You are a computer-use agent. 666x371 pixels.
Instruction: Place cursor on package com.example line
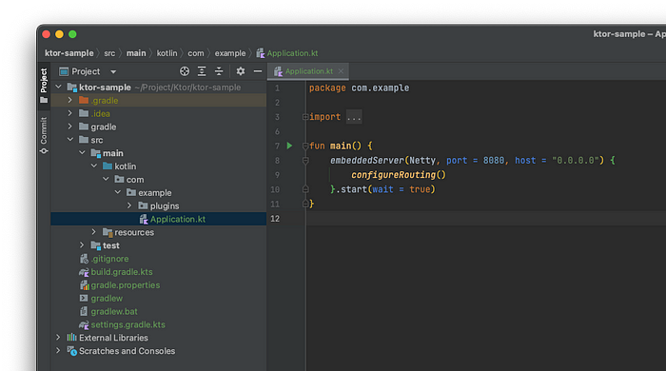359,88
